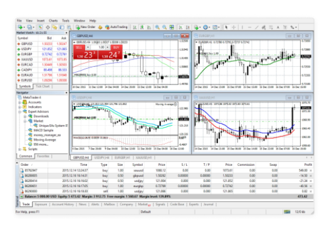327x237 pixels.
Task: Toggle AutoTrading on or off
Action: (116, 27)
